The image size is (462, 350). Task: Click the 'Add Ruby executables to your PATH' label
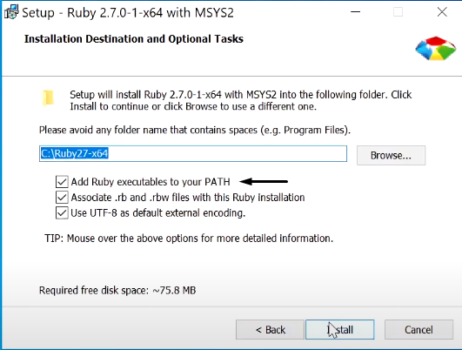(x=151, y=182)
